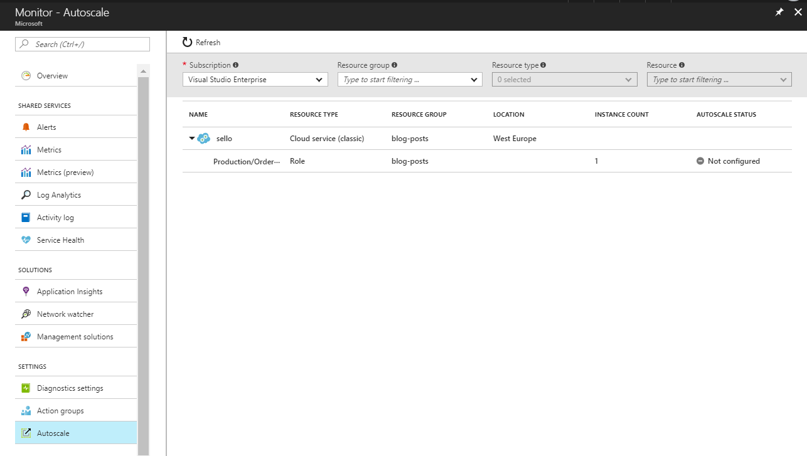Screen dimensions: 807x456
Task: Click the Not configured status icon
Action: 700,161
